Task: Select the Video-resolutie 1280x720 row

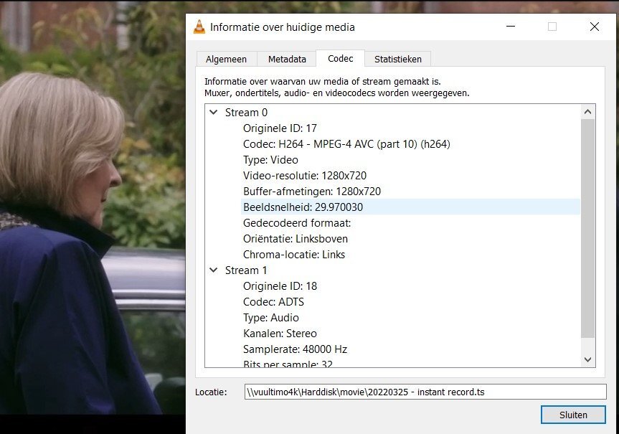Action: pyautogui.click(x=305, y=176)
